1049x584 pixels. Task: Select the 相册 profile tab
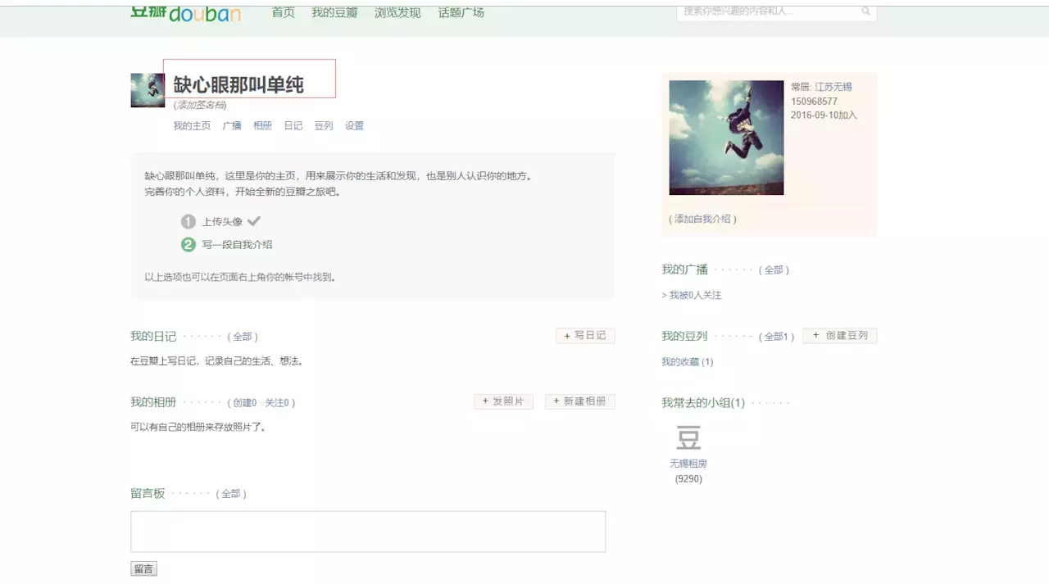(262, 125)
